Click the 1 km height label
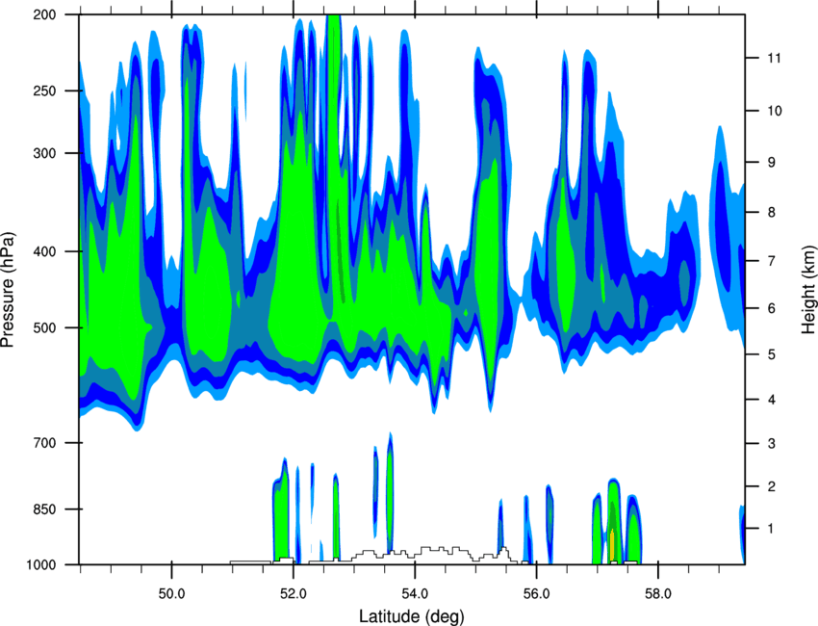This screenshot has width=818, height=626. click(771, 529)
